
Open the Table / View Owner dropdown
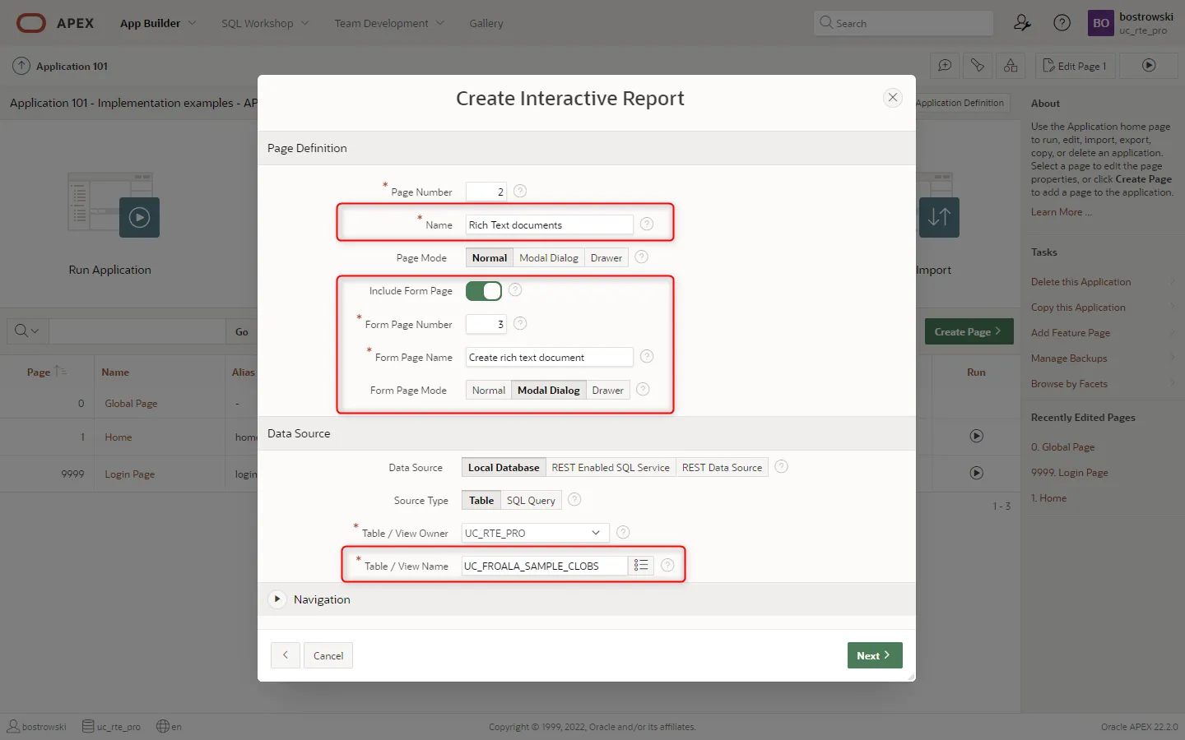pyautogui.click(x=535, y=534)
